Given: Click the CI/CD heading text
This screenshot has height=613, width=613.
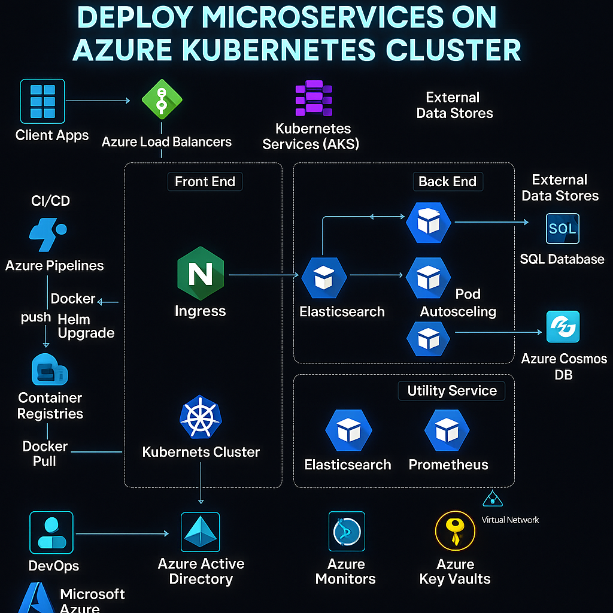Looking at the screenshot, I should tap(50, 201).
